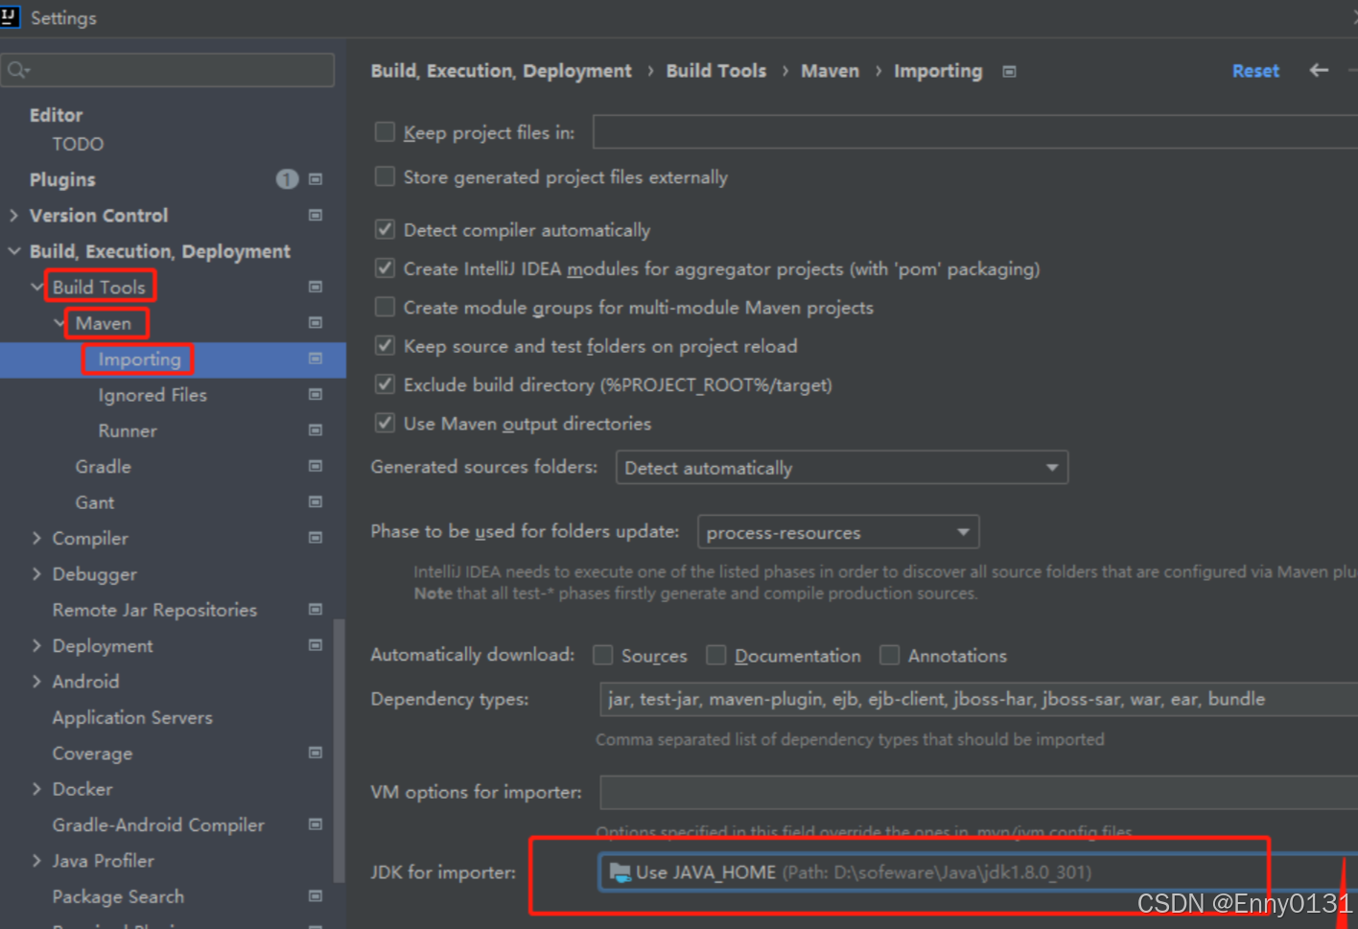This screenshot has width=1358, height=929.
Task: Click project-level icon next to Plugins
Action: [316, 179]
